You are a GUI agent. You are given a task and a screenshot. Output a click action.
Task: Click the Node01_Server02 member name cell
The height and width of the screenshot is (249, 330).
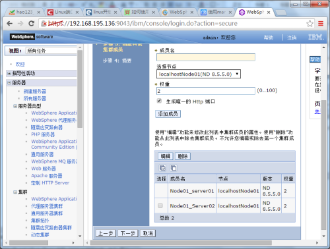point(192,206)
